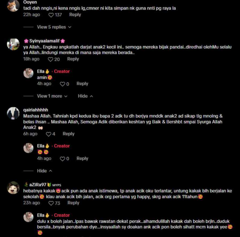Collapse replies with Hide next to View 1 more
The height and width of the screenshot is (237, 240).
[x=85, y=96]
